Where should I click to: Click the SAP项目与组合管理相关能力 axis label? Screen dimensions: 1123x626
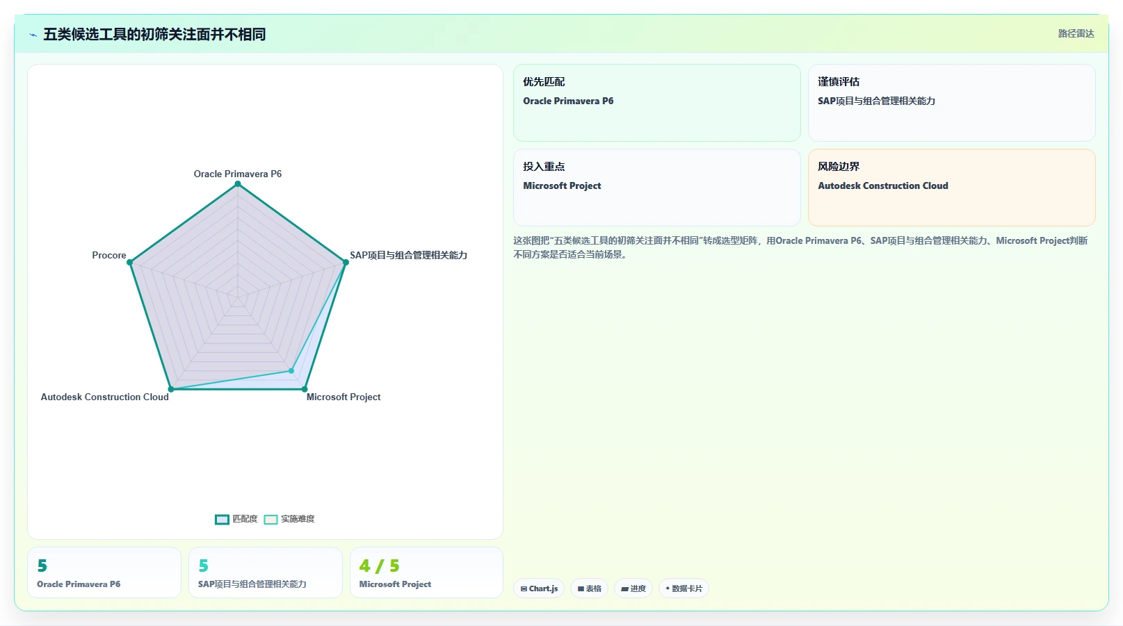[408, 255]
